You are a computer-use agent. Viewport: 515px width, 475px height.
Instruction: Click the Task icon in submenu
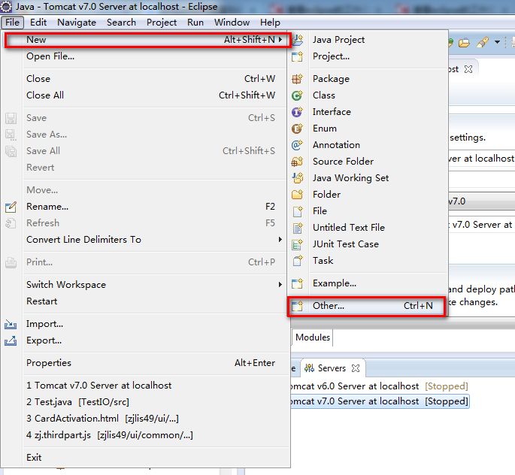(298, 261)
